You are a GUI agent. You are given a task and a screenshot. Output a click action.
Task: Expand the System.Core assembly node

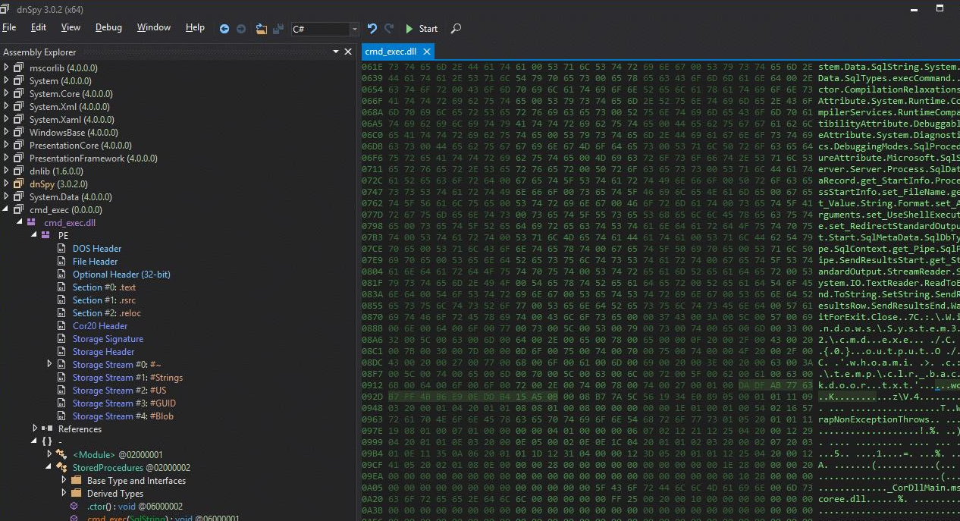[x=6, y=94]
